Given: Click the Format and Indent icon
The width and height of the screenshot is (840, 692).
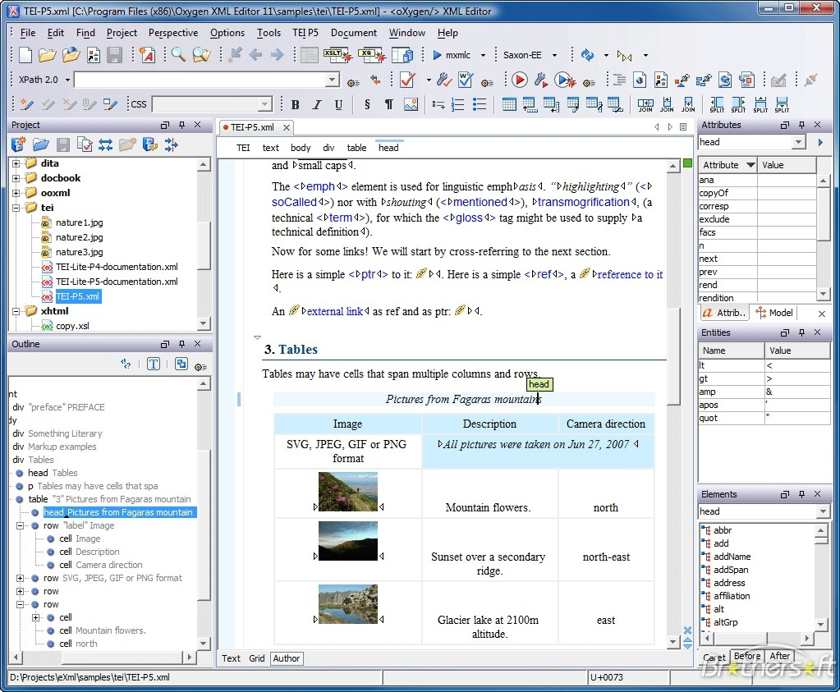Looking at the screenshot, I should point(619,80).
